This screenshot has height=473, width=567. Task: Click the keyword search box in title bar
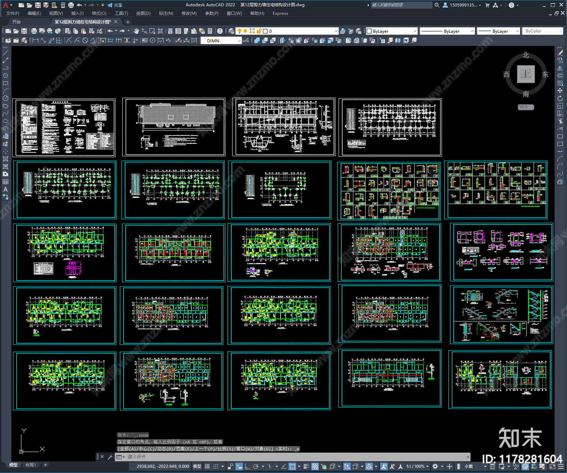pyautogui.click(x=401, y=5)
